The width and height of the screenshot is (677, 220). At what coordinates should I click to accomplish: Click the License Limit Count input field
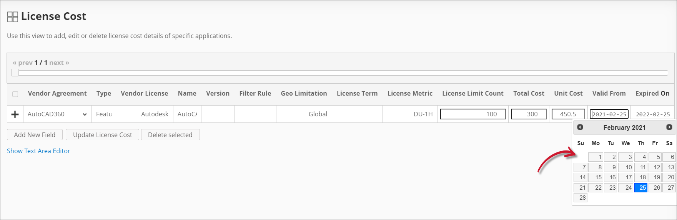(x=472, y=114)
